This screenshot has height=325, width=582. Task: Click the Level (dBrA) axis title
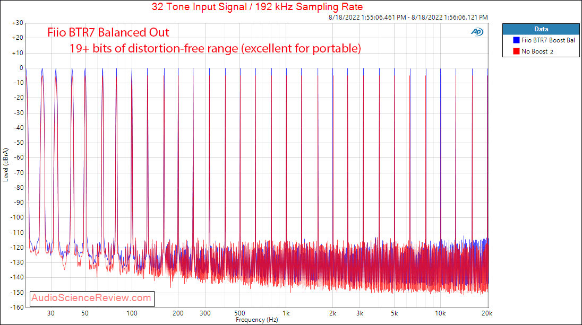(5, 165)
